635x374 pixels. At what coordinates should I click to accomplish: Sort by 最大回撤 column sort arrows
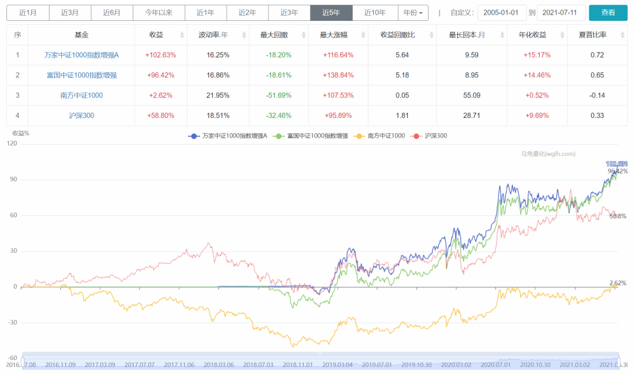[304, 35]
